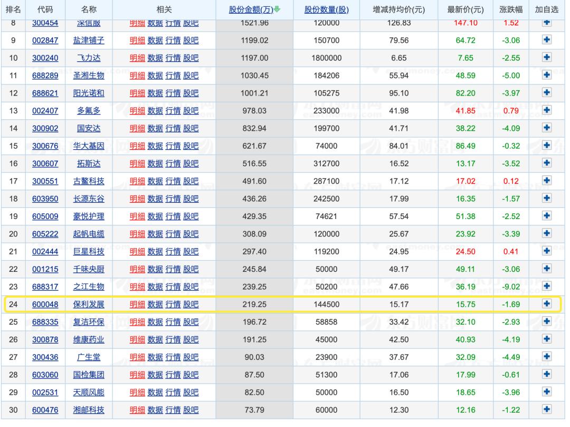Open stock code 600476 link
This screenshot has width=570, height=427.
coord(45,410)
